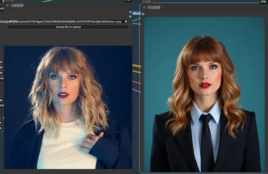268x174 pixels.
Task: Click the 'choose file to upload' button
Action: tap(68, 27)
